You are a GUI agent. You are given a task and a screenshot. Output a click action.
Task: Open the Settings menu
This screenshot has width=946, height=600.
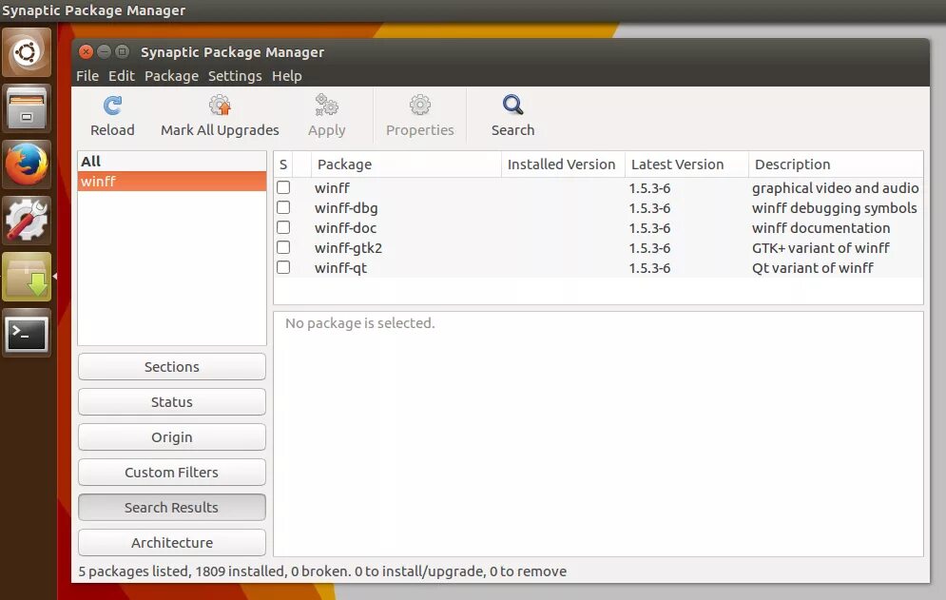point(235,76)
